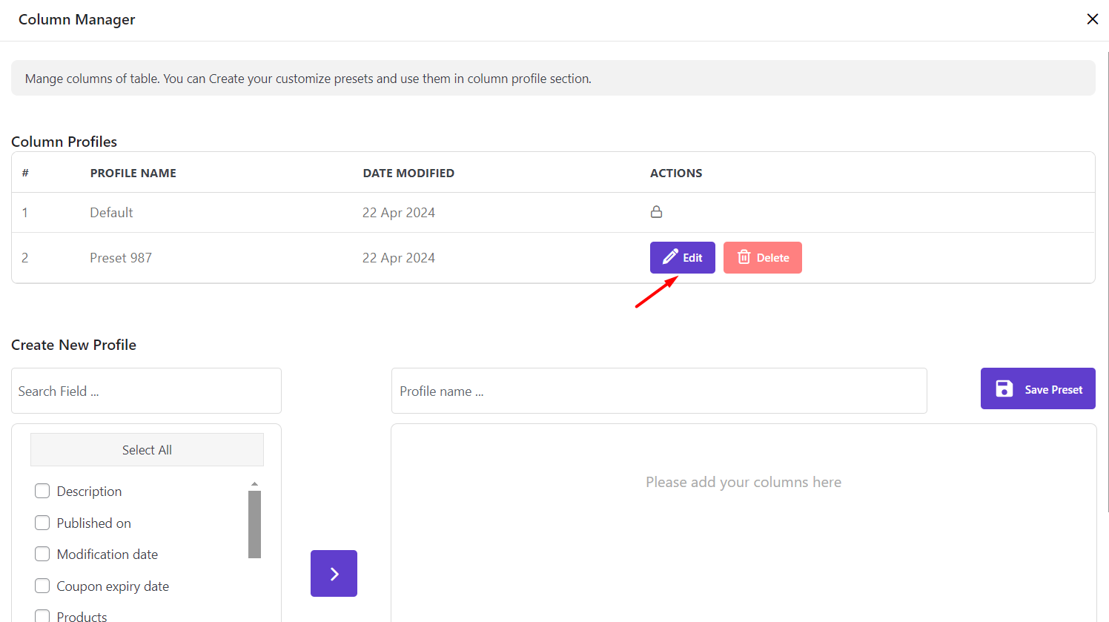
Task: Click the right arrow add-columns button
Action: 334,573
